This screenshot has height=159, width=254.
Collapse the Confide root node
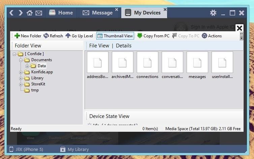coord(14,54)
